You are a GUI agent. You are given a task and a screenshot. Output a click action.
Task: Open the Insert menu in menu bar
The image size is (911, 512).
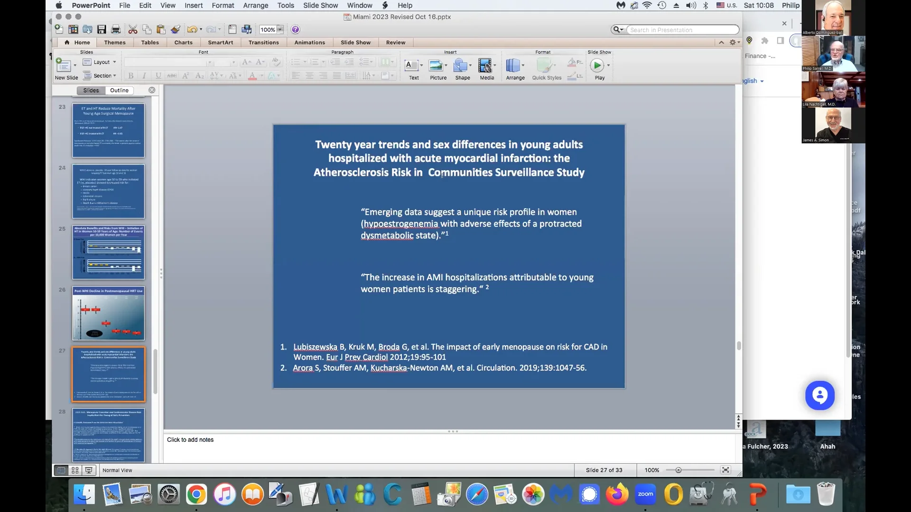point(194,5)
